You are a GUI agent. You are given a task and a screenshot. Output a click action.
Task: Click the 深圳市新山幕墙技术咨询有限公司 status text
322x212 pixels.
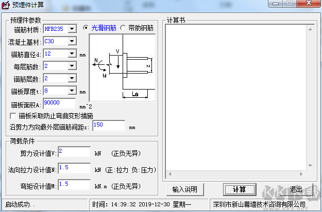(x=259, y=204)
